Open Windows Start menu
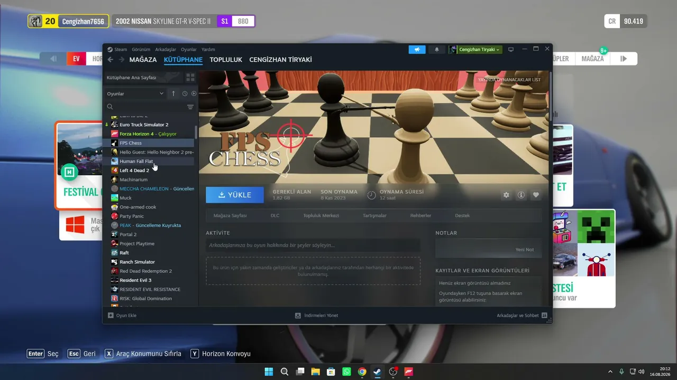Image resolution: width=677 pixels, height=380 pixels. point(269,372)
